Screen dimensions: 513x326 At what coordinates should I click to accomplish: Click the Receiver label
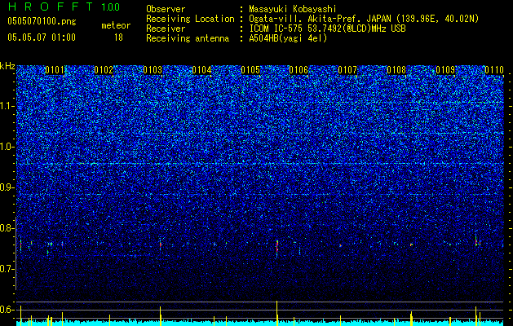click(166, 29)
